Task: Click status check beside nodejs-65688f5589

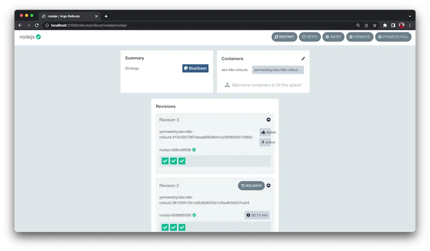Action: [194, 215]
